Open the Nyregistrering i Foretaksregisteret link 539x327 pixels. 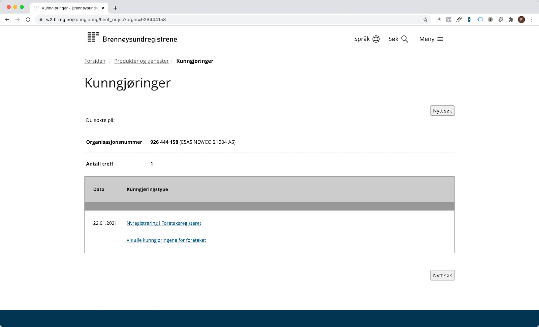(x=164, y=223)
